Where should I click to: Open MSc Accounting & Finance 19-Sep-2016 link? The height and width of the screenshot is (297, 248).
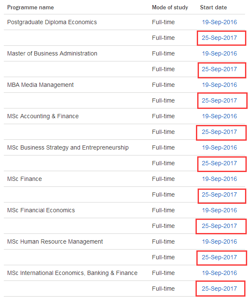coord(220,116)
